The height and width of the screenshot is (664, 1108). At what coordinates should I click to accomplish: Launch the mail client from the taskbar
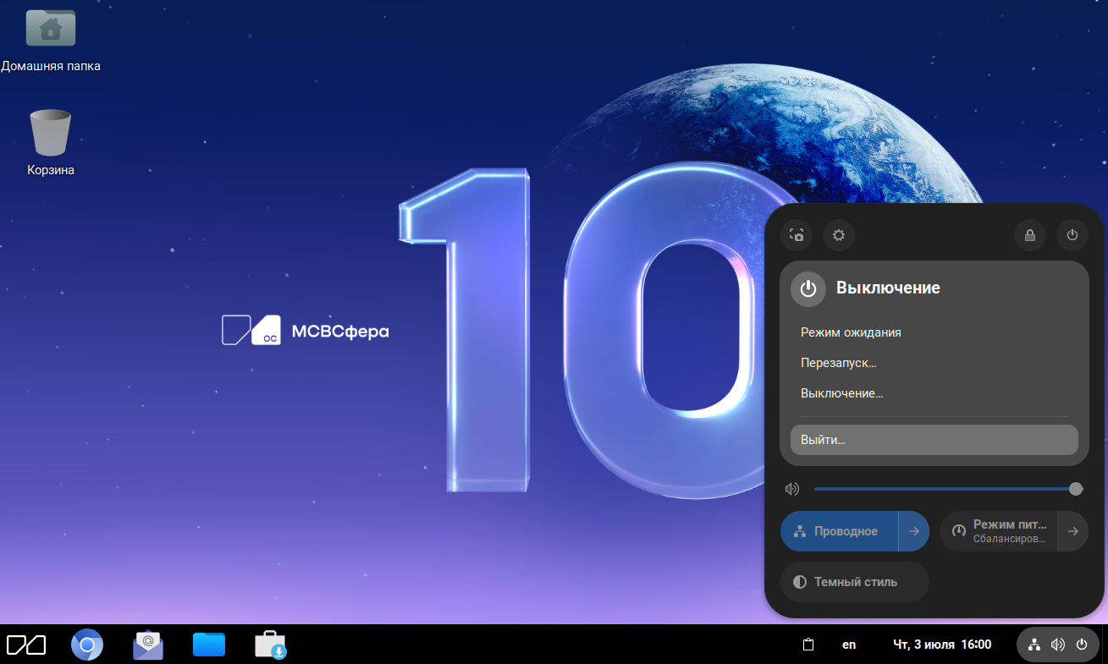click(x=148, y=645)
